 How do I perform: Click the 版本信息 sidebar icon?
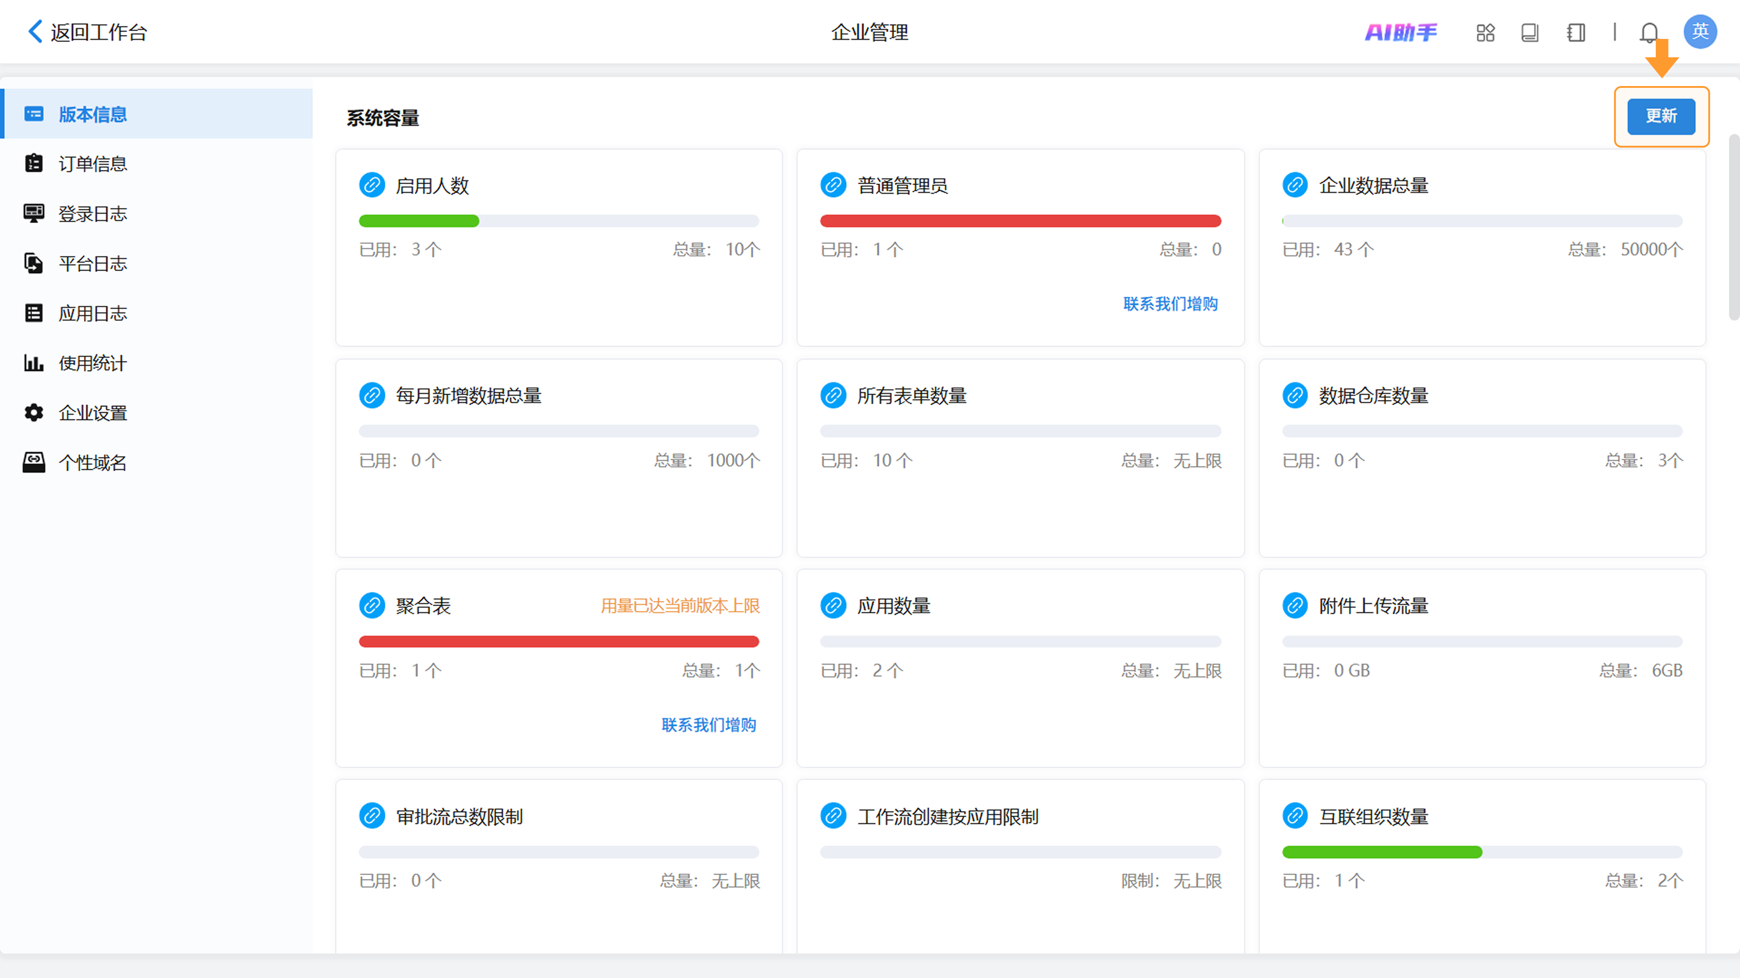point(34,114)
